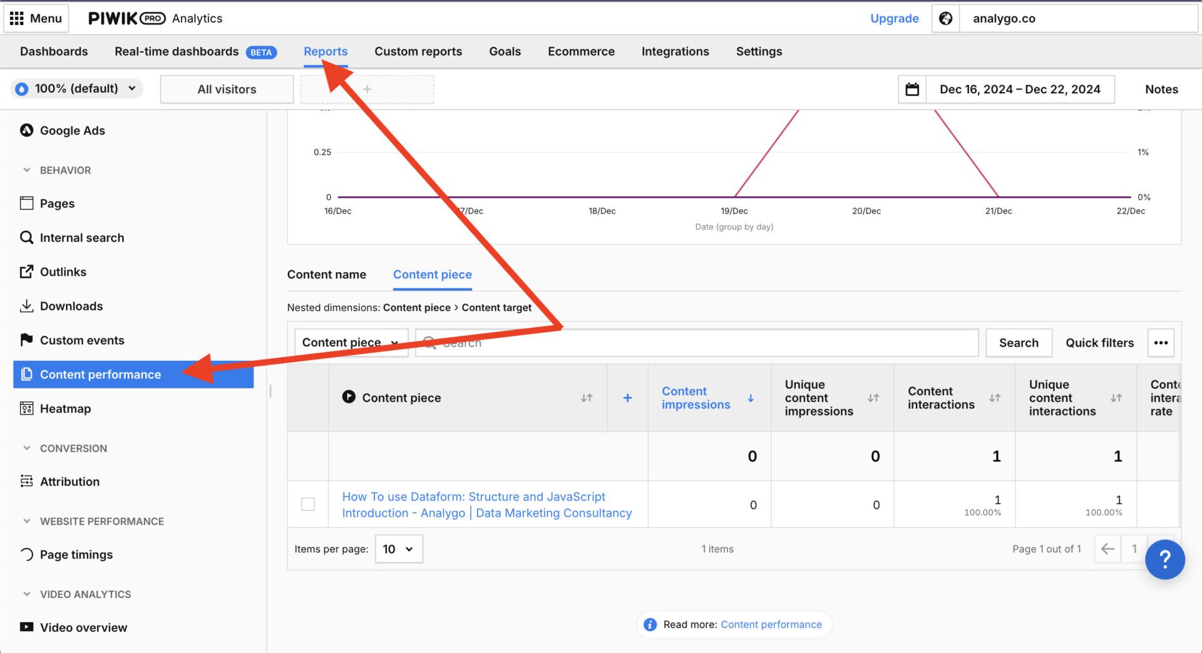The width and height of the screenshot is (1202, 653).
Task: Click the globe icon beside analygo.co
Action: point(945,18)
